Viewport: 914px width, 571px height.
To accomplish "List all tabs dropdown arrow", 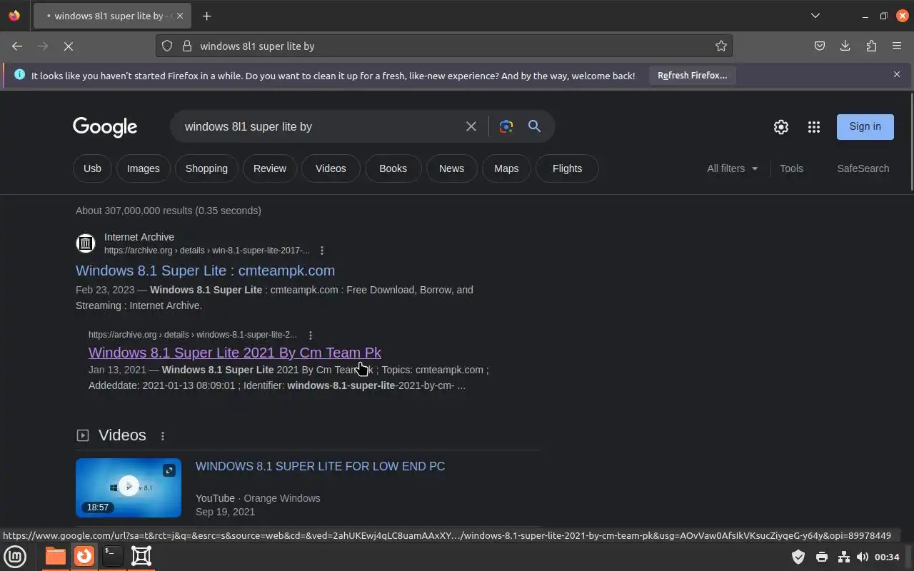I will coord(815,16).
